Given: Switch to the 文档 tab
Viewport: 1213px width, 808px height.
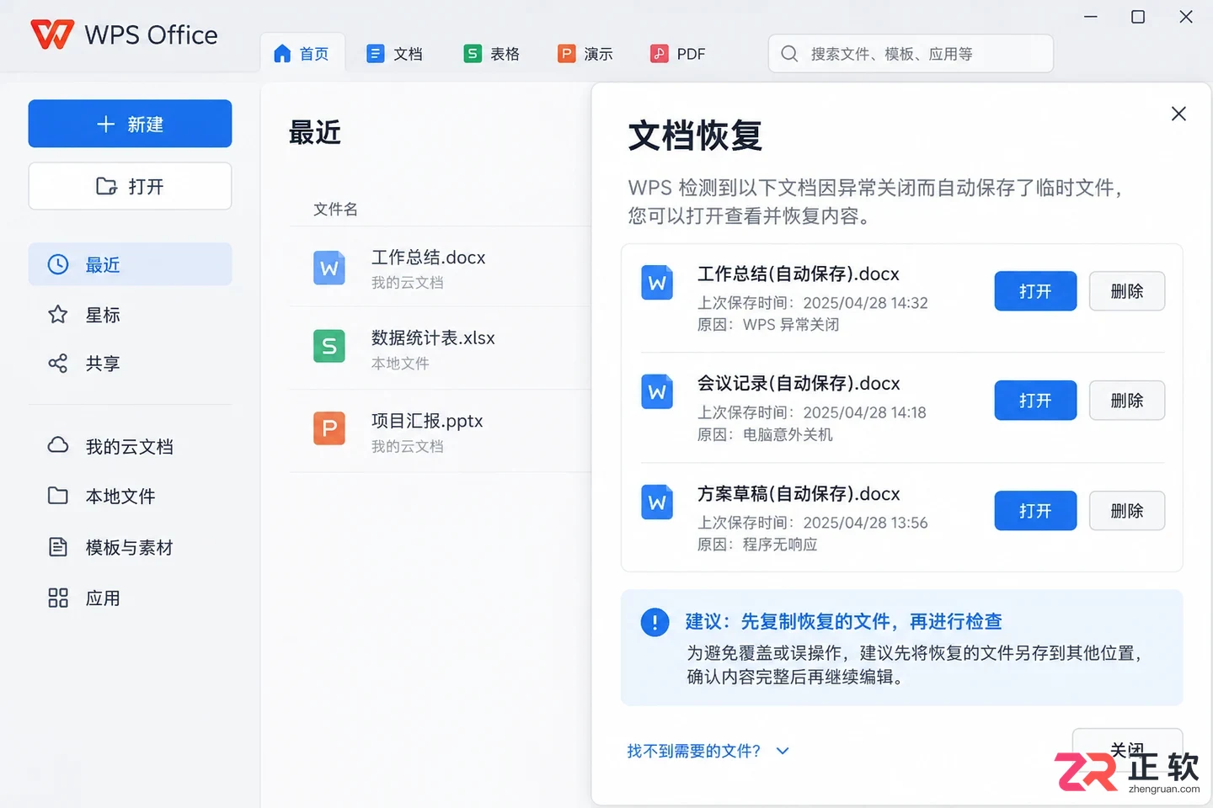Looking at the screenshot, I should [394, 54].
